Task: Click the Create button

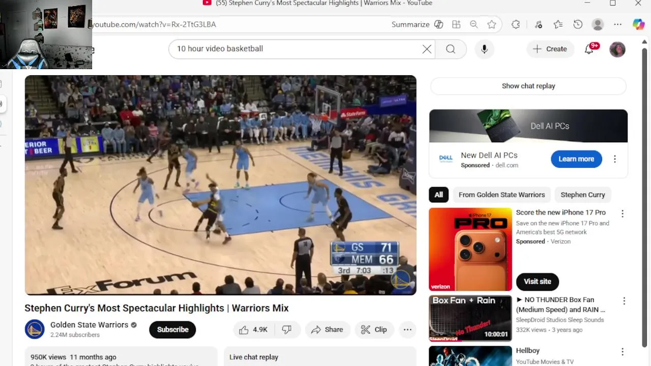Action: coord(550,49)
